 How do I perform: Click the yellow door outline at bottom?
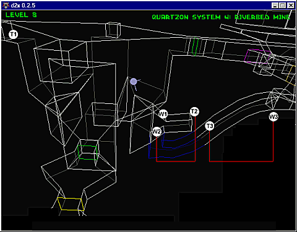[x=71, y=204]
